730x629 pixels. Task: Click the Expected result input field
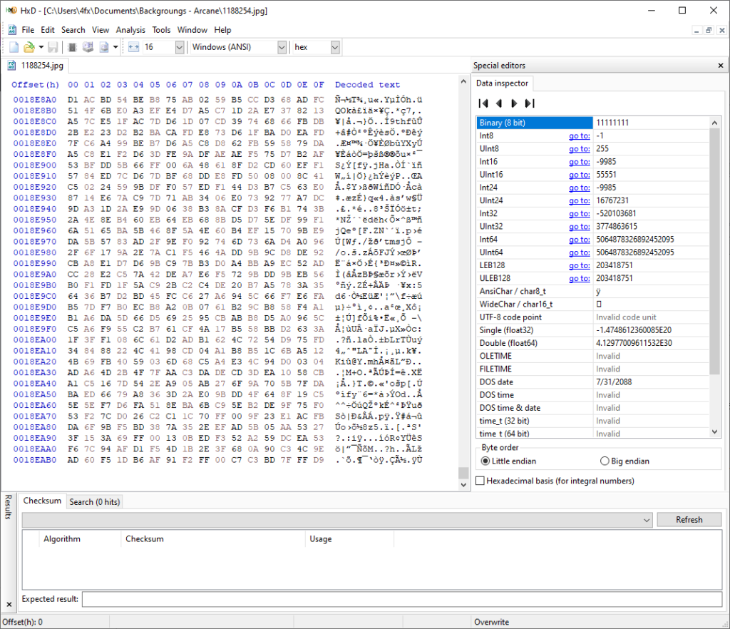[x=401, y=599]
